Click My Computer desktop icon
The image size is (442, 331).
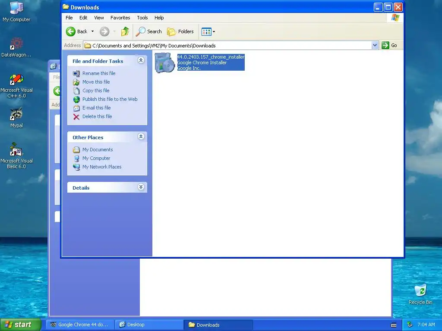click(x=16, y=11)
